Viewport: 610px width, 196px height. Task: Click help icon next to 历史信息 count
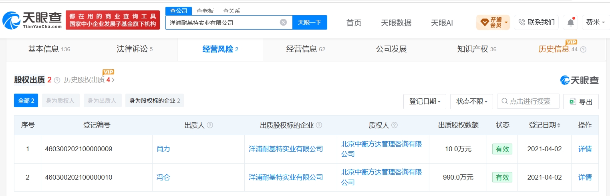(x=583, y=50)
